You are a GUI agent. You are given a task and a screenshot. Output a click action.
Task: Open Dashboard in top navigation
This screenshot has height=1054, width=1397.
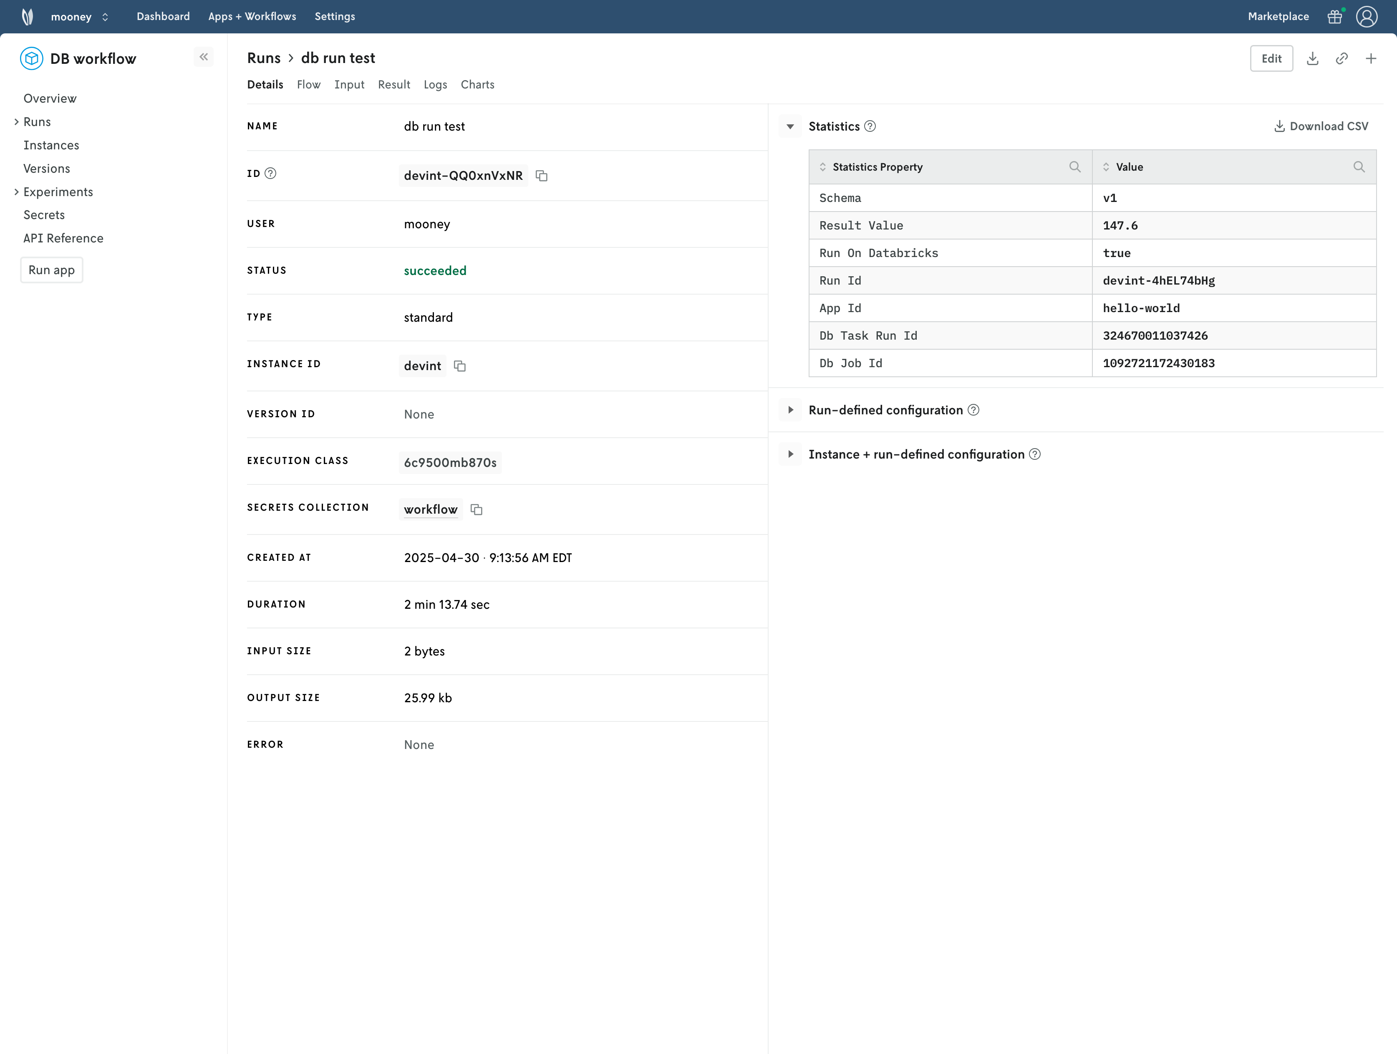point(163,16)
